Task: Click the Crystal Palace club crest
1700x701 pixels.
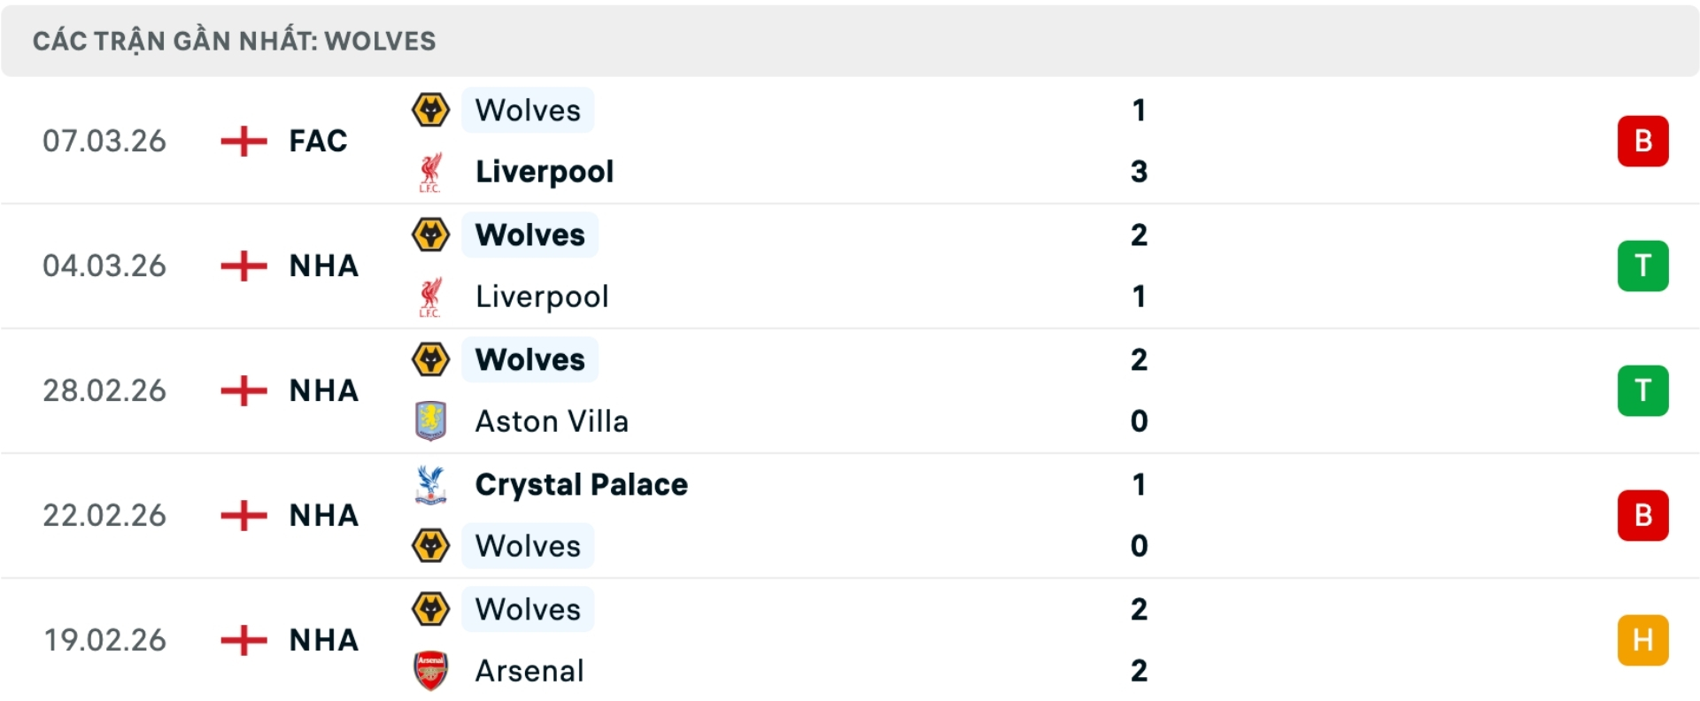Action: tap(430, 485)
